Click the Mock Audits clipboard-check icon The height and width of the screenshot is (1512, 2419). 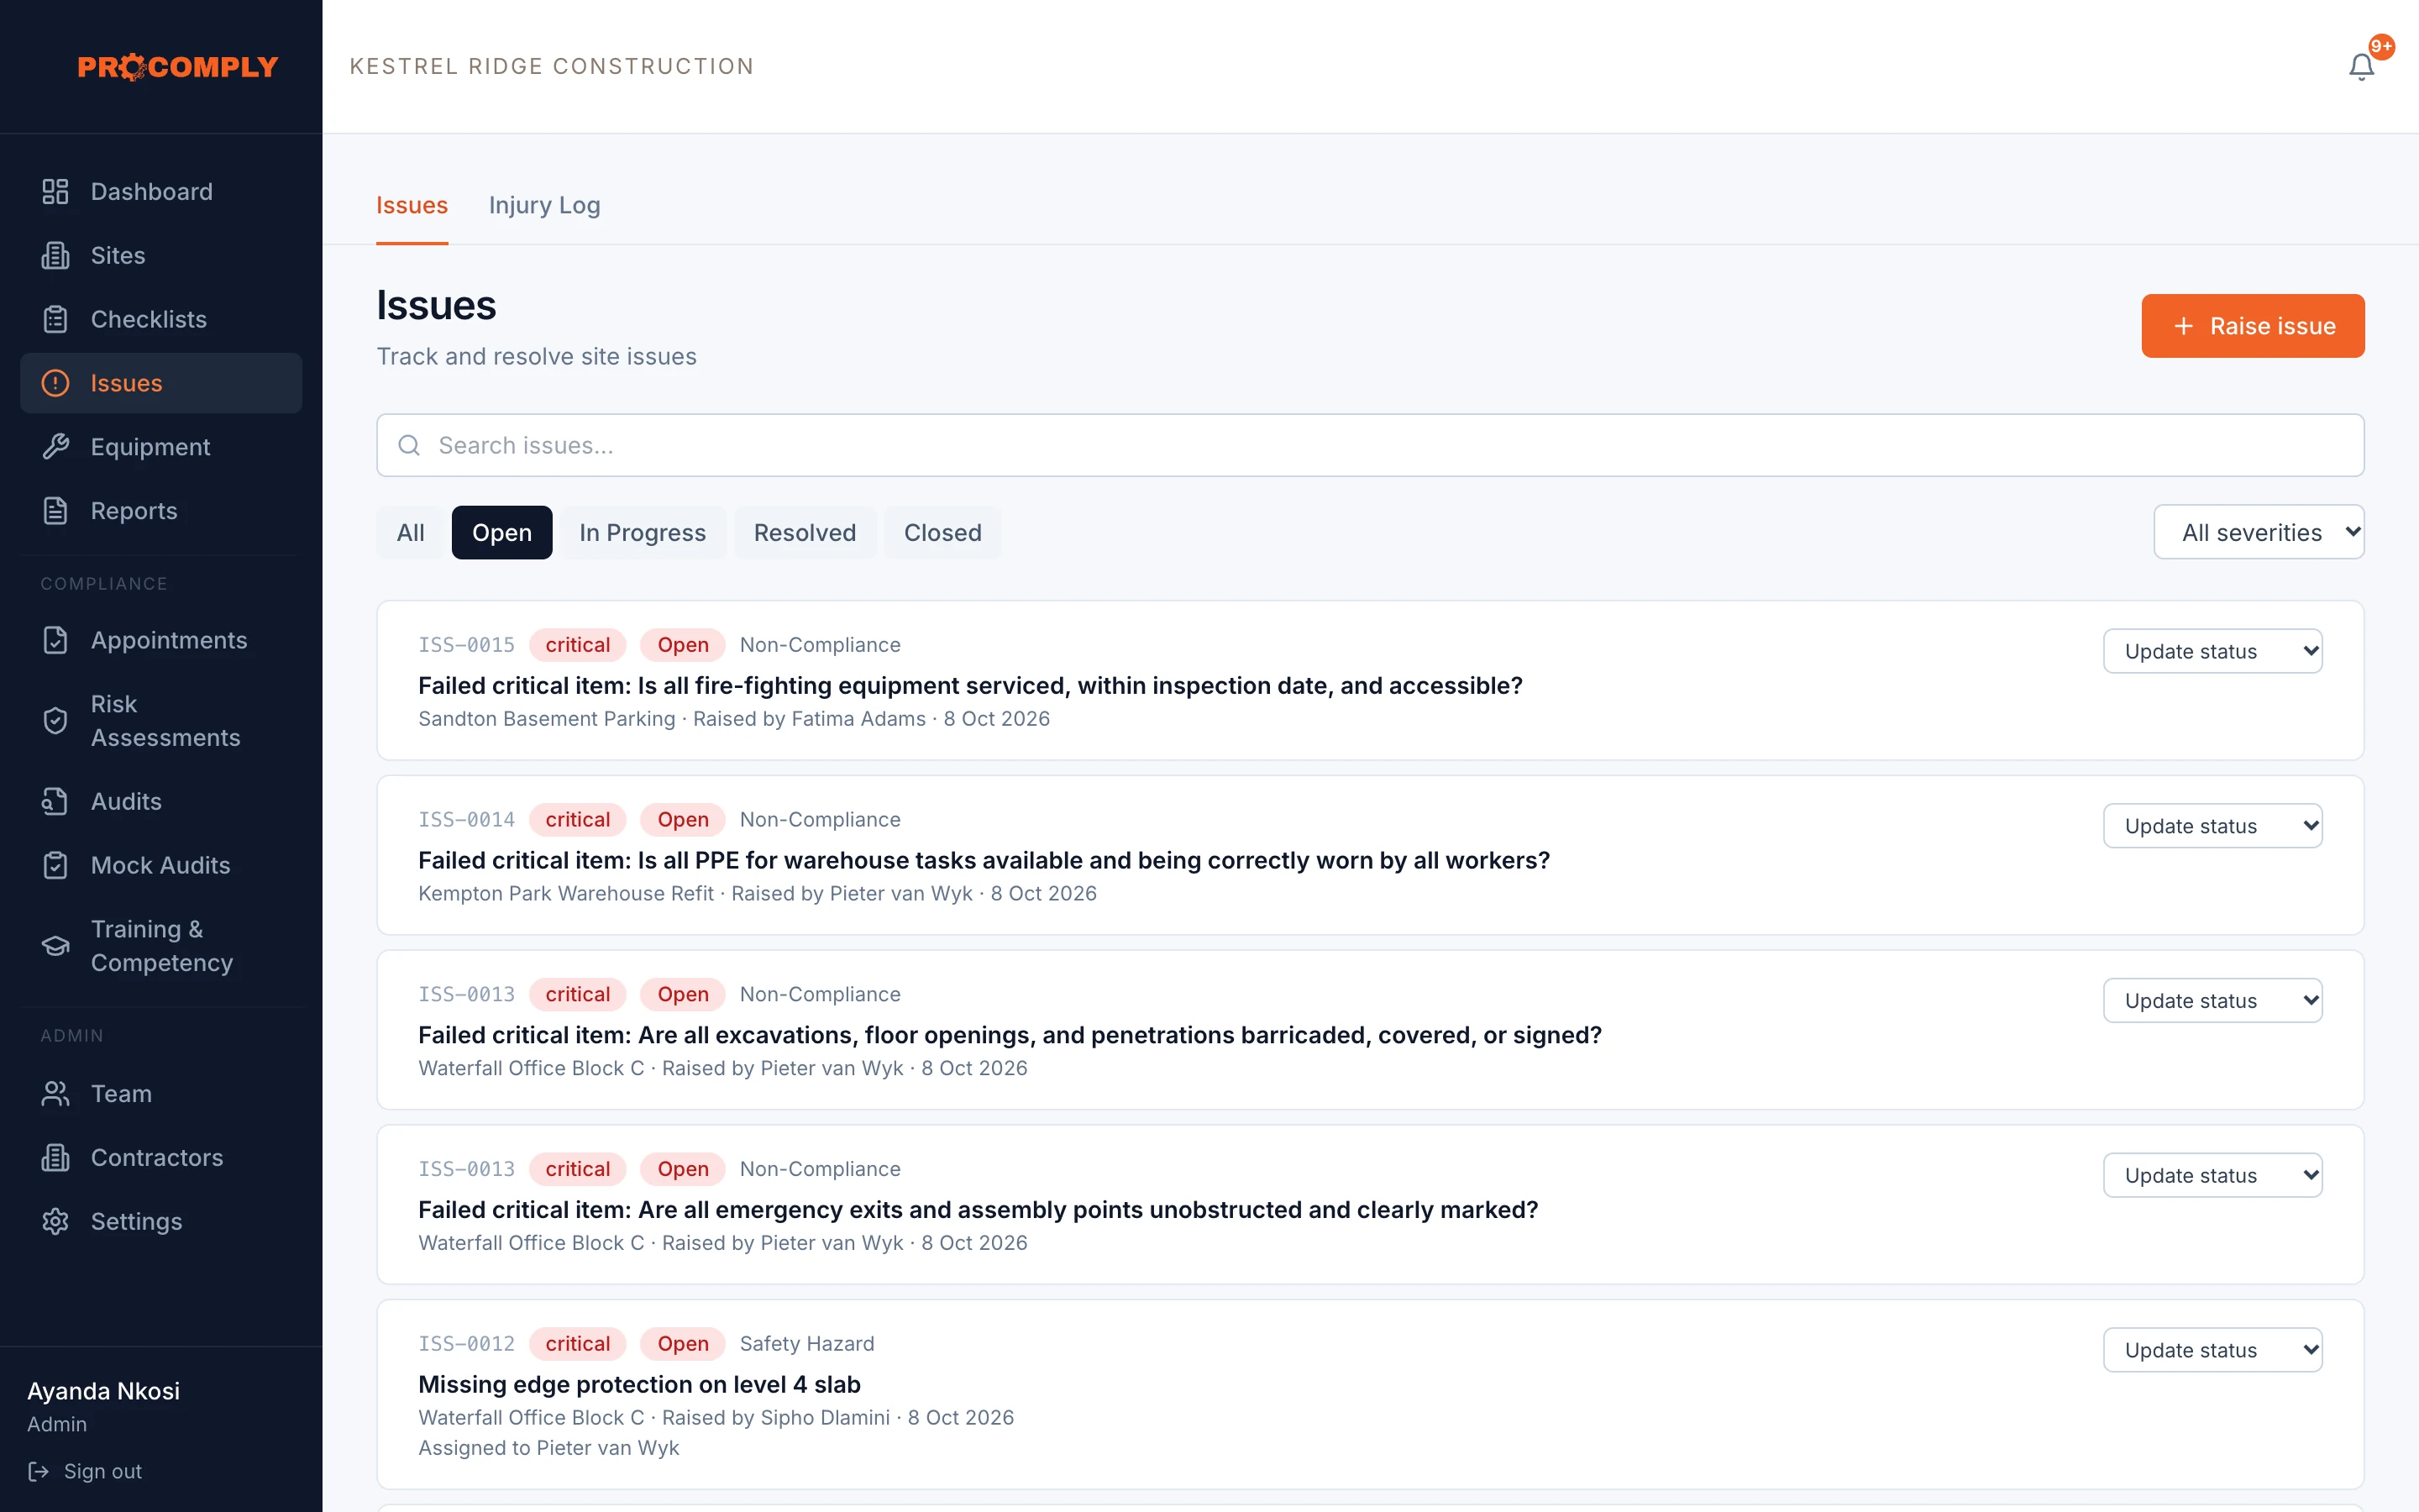click(x=55, y=865)
